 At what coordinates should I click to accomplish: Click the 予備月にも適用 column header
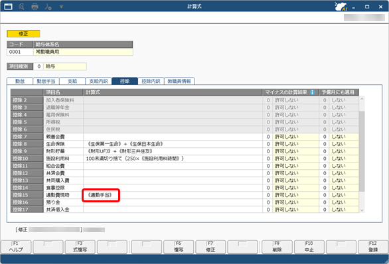339,92
